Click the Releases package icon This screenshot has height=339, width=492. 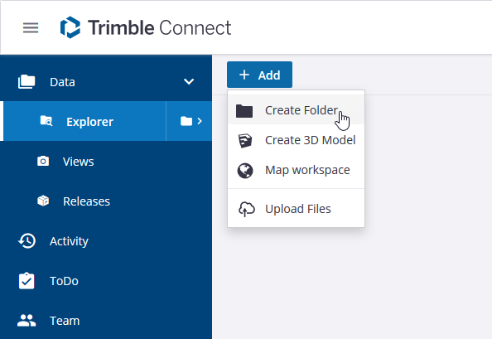[x=43, y=201]
